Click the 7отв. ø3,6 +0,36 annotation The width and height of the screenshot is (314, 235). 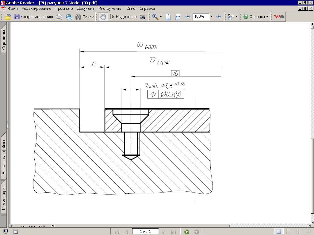pos(165,85)
